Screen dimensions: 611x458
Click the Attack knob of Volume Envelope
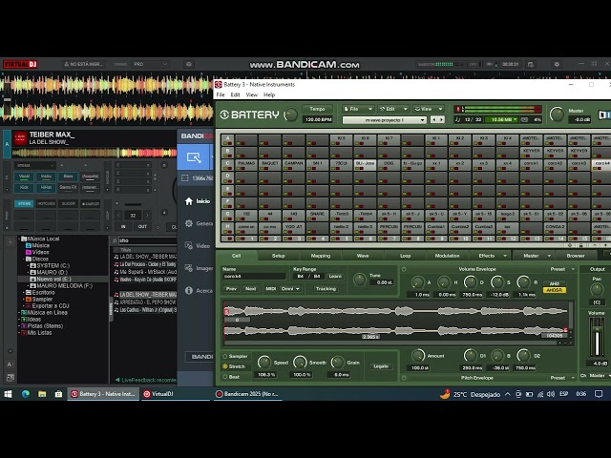417,282
